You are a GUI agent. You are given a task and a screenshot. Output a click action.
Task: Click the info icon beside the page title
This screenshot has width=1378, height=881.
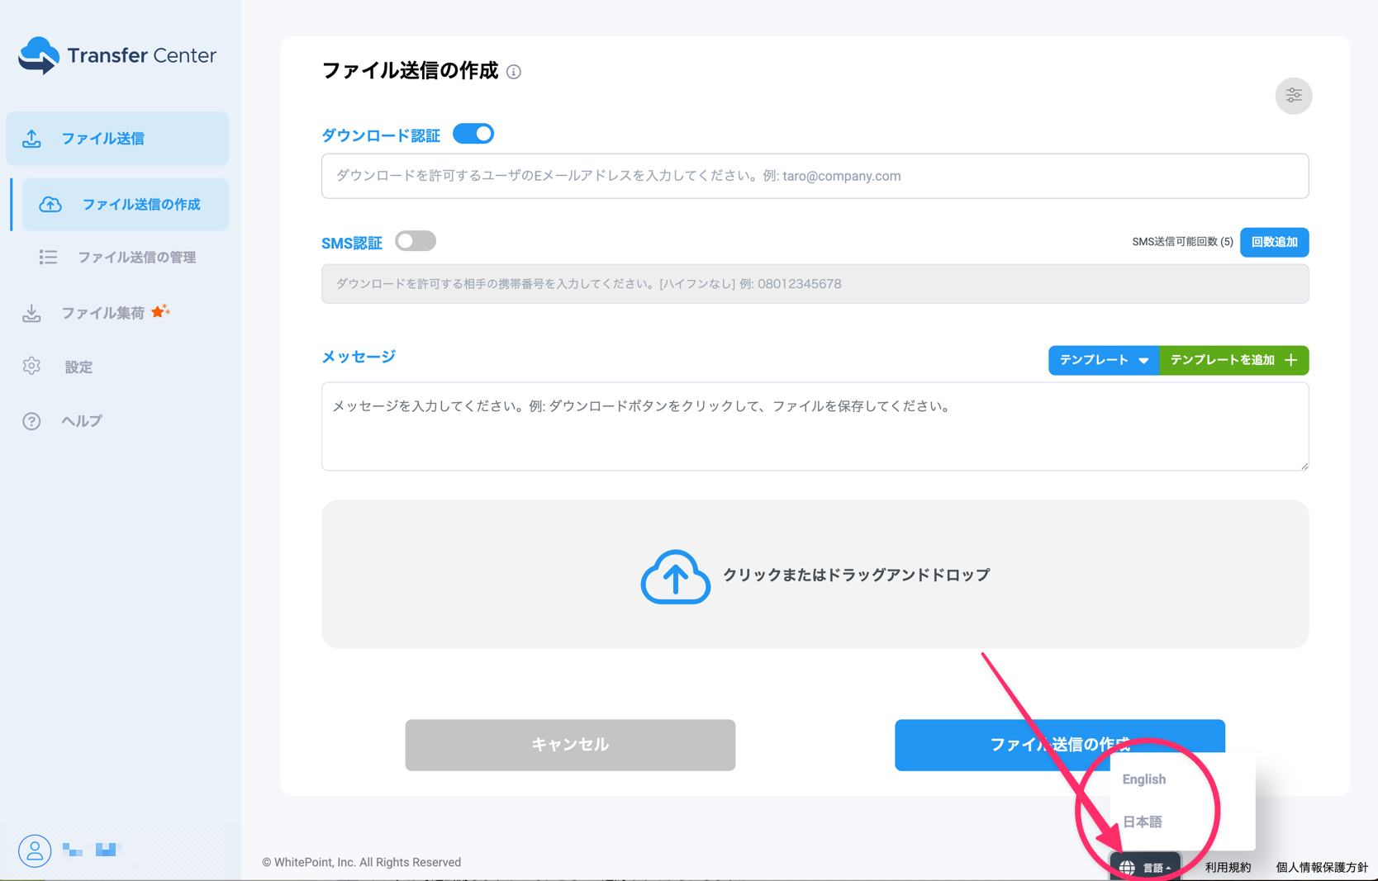tap(514, 72)
